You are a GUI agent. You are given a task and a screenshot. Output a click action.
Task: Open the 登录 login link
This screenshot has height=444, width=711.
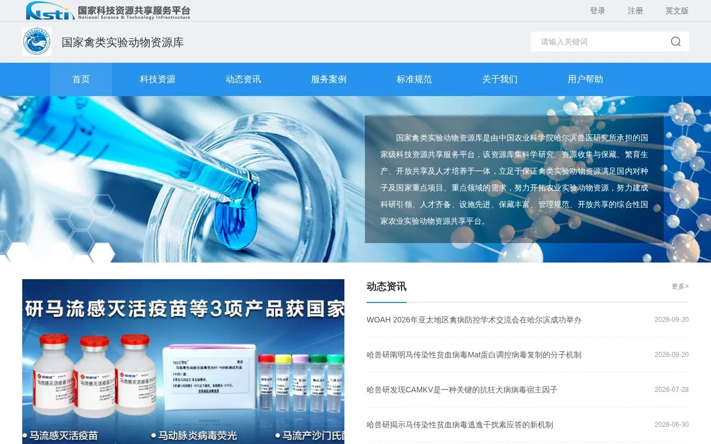click(x=598, y=11)
